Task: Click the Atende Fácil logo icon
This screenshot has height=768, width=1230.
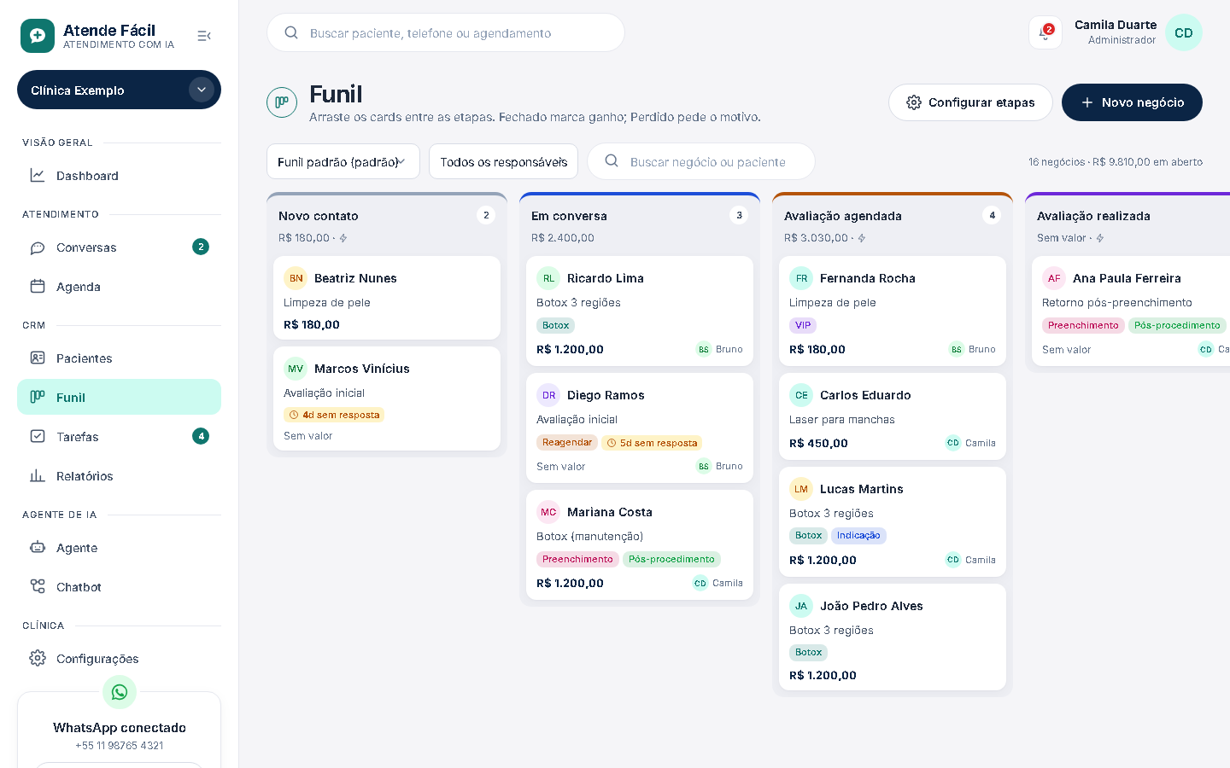Action: 38,36
